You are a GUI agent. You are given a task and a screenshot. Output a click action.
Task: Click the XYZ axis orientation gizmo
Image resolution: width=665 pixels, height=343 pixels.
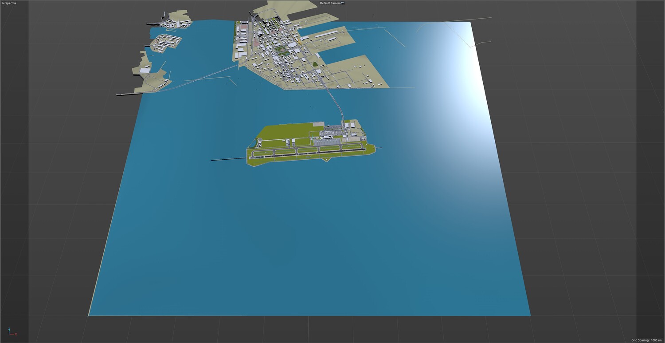pos(12,331)
